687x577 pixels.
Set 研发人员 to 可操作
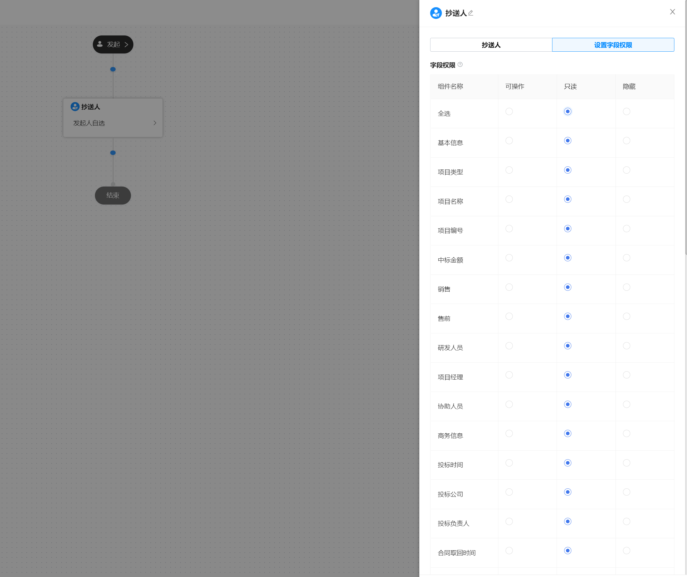point(509,346)
